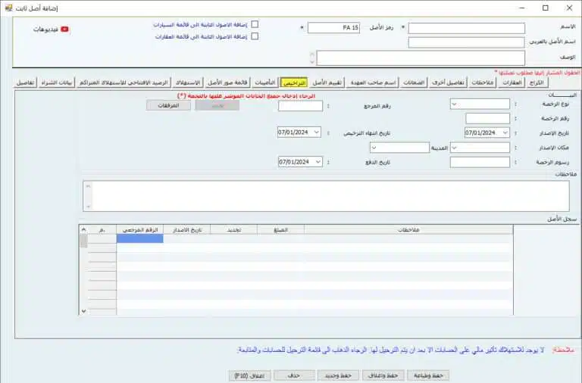Click the attachments (المرفقات) button
Screen dimensions: 582x383
point(168,105)
